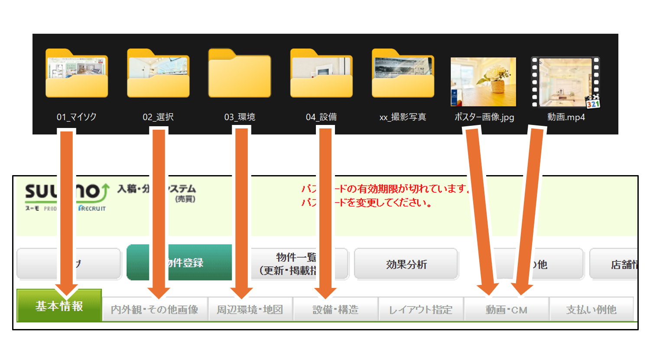The image size is (650, 358).
Task: Open the 内外観・その他画像 tab
Action: point(155,309)
